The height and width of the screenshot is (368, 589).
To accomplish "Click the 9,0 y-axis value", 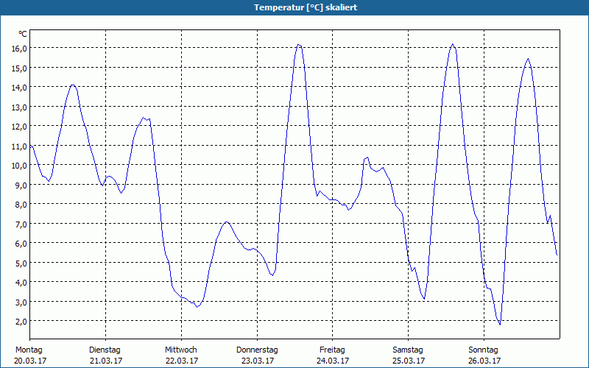I will [x=21, y=185].
